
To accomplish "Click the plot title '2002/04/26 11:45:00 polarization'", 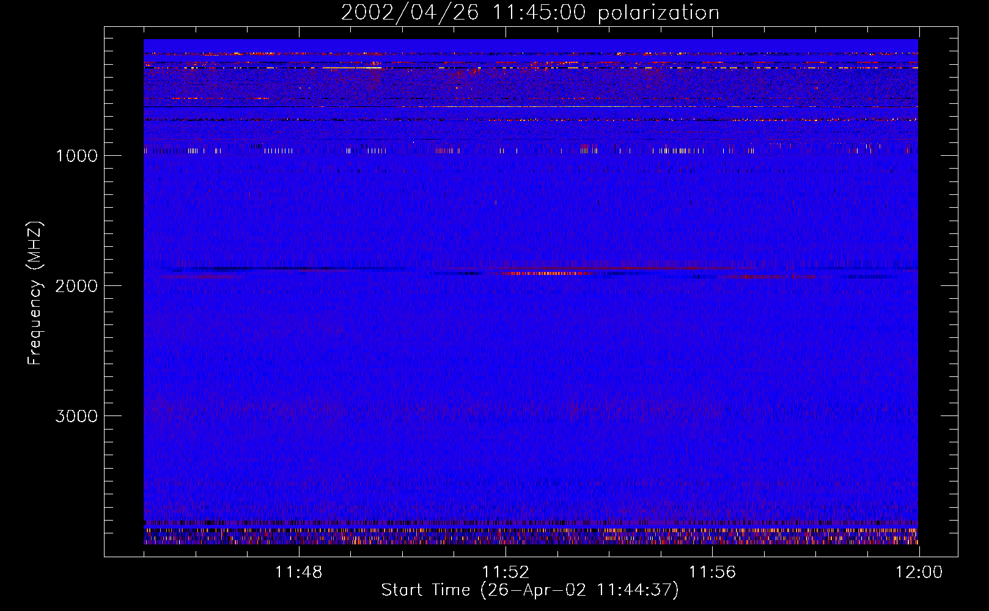I will coord(530,13).
